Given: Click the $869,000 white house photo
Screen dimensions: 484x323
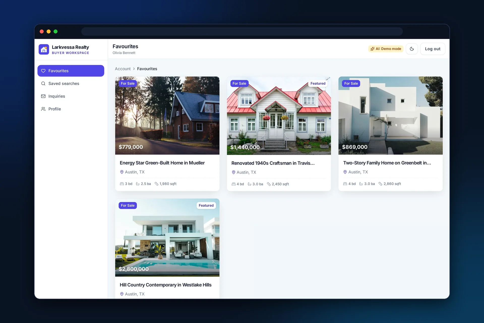Looking at the screenshot, I should (x=390, y=116).
